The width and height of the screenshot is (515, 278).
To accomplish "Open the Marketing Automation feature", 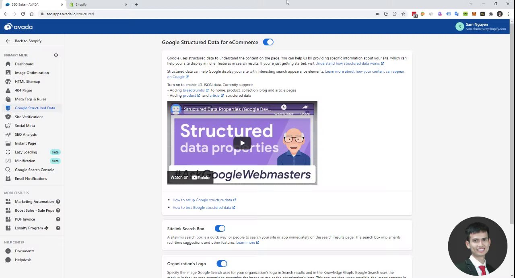I will (x=34, y=202).
